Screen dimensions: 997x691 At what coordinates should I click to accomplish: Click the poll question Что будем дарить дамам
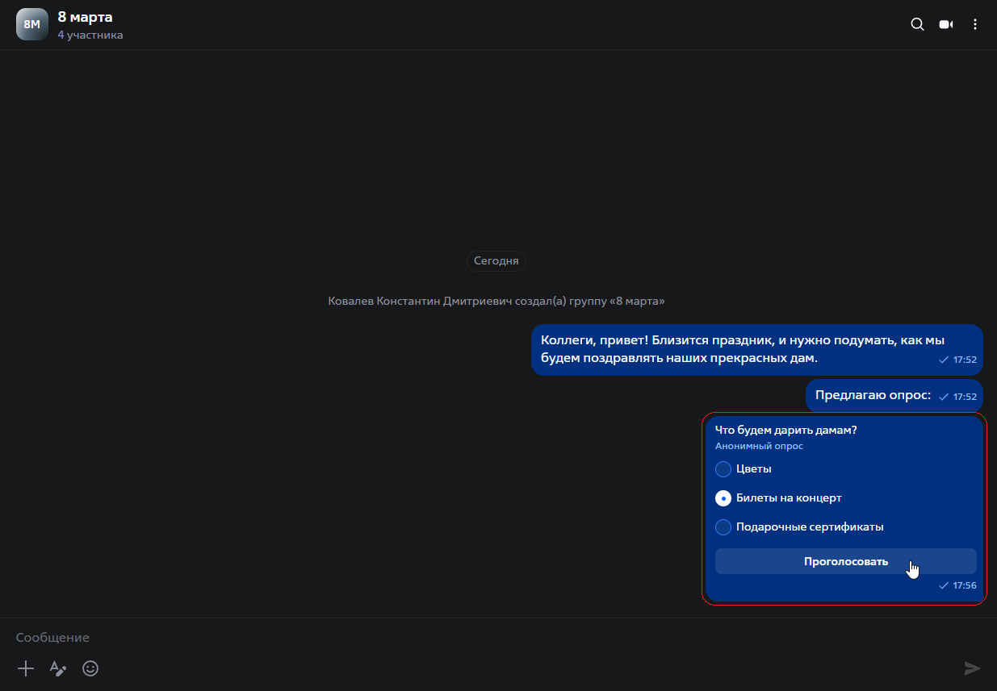(x=785, y=430)
